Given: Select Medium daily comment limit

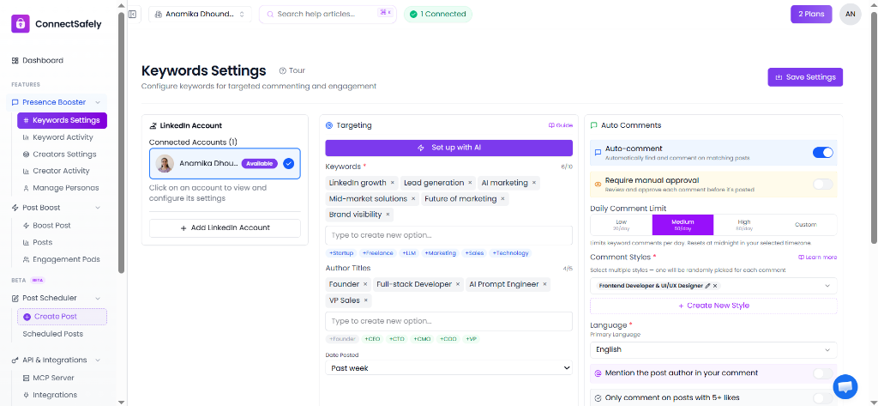Looking at the screenshot, I should click(683, 225).
